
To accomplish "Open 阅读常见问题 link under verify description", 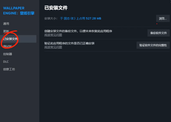I will coord(53,47).
